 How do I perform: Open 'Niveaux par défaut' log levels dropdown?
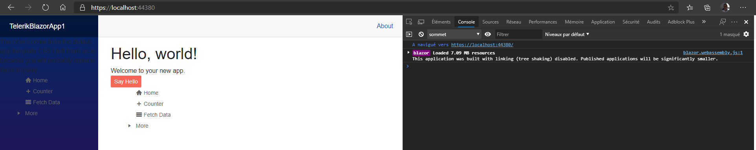coord(567,34)
